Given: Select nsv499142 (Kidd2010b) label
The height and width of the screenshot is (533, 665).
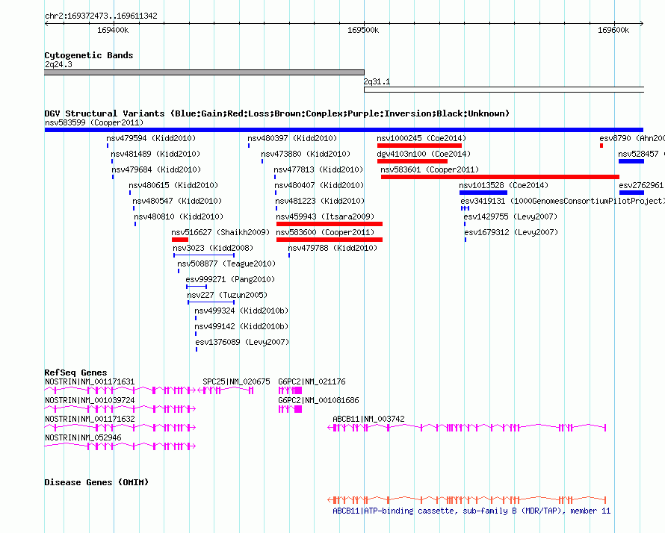Looking at the screenshot, I should 241,326.
